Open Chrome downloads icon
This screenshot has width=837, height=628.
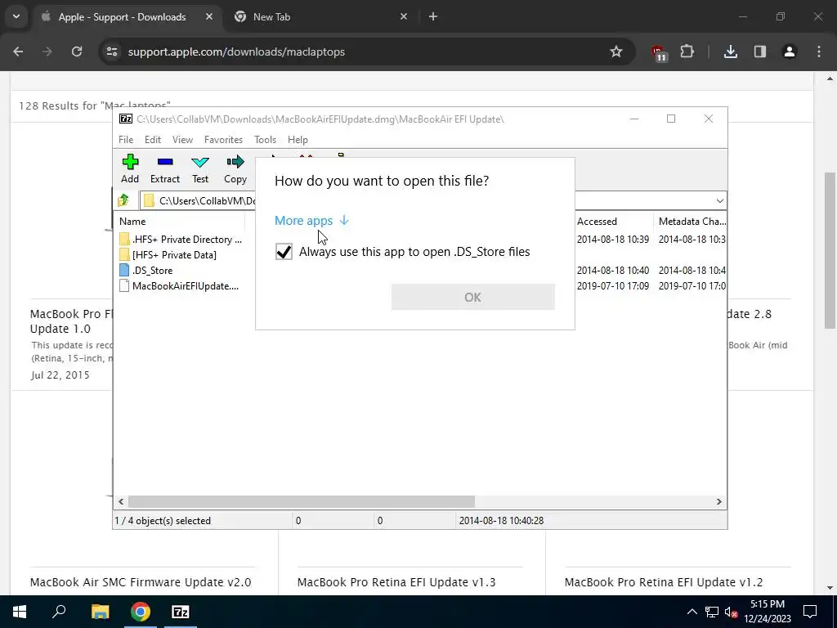731,52
